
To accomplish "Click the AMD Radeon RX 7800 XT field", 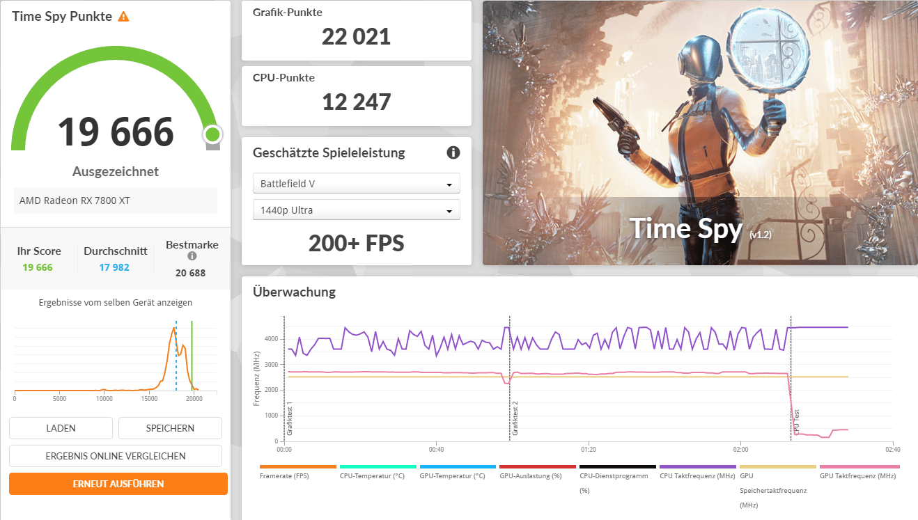I will [x=116, y=200].
